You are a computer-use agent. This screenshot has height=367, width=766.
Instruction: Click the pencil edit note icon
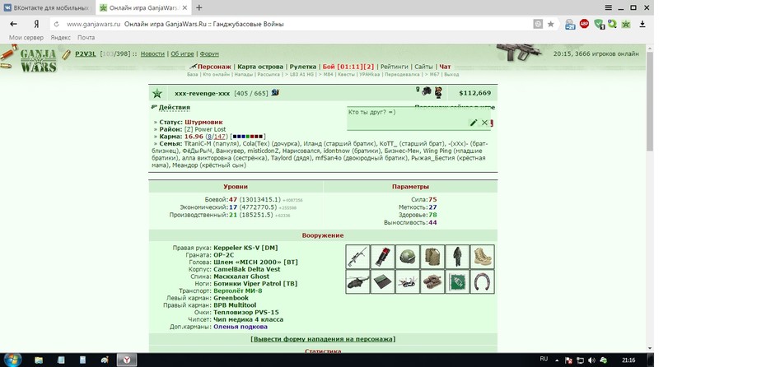473,123
